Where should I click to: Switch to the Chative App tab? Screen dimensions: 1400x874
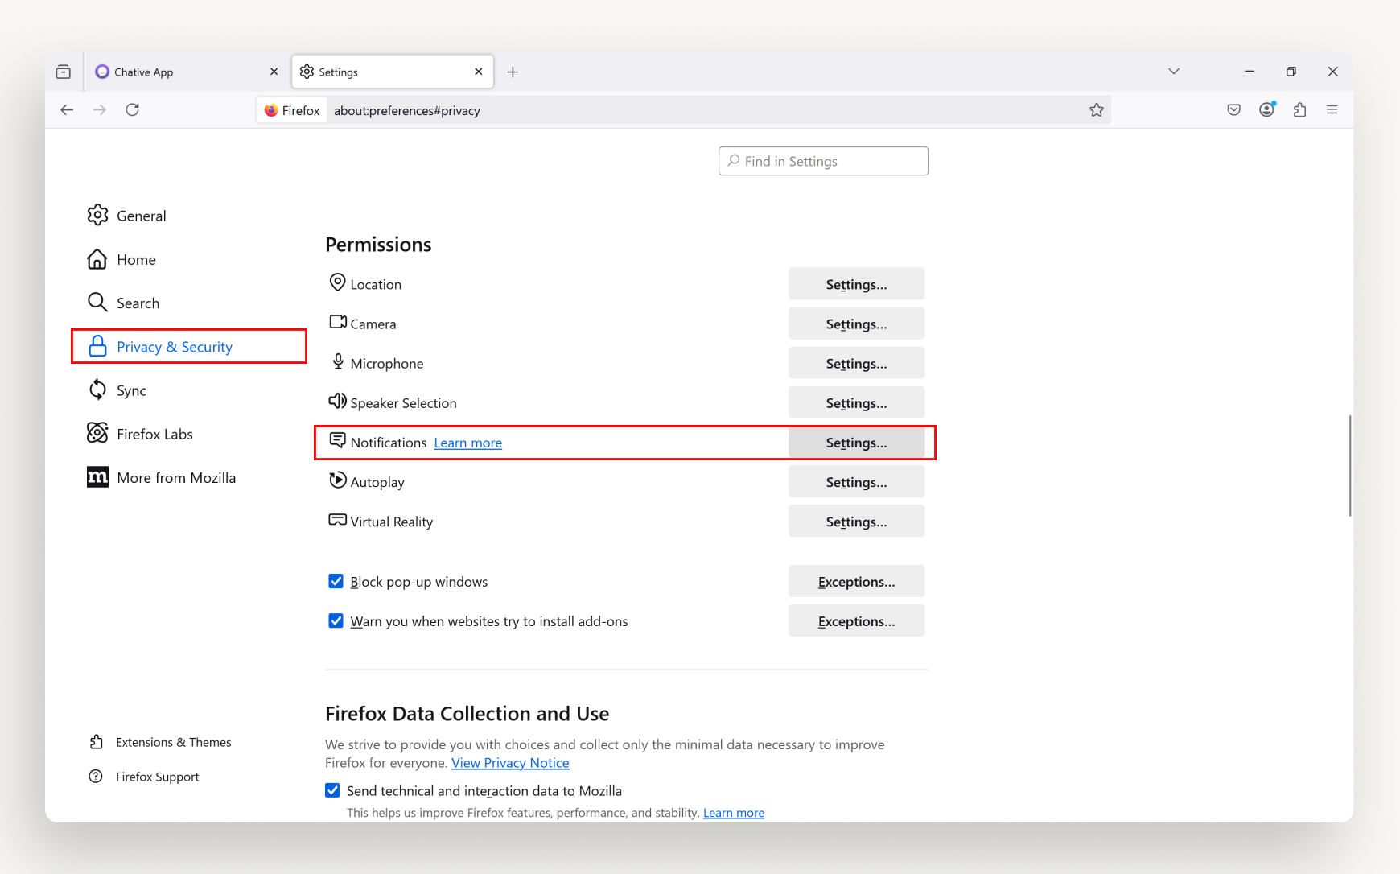[145, 72]
